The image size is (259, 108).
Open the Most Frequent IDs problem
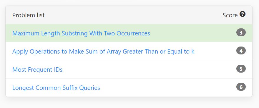click(37, 70)
